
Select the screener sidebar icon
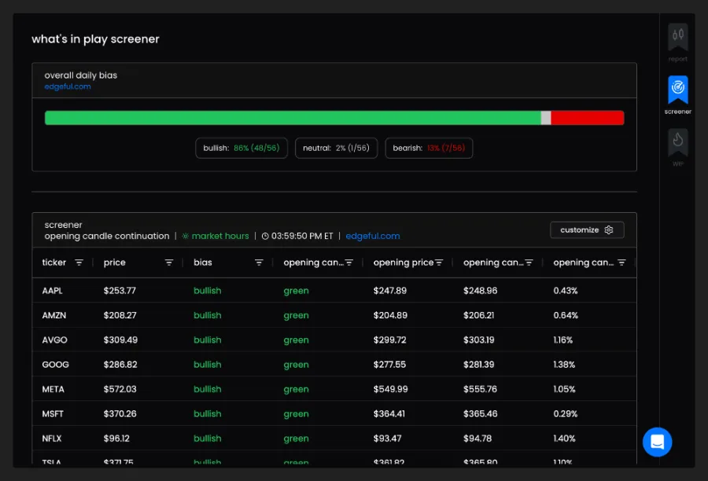point(678,90)
